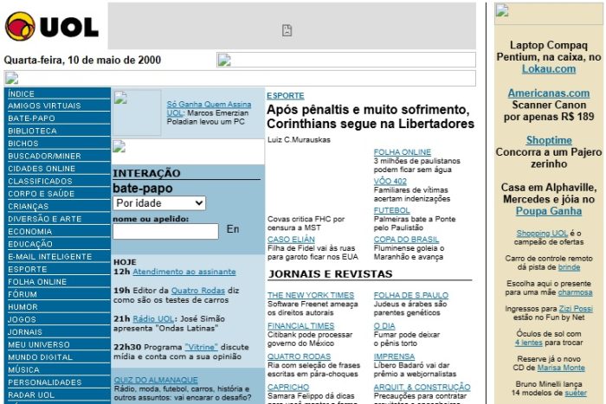Open FOLHA ONLINE in left menu
Screen dimensions: 606x404
tap(37, 281)
